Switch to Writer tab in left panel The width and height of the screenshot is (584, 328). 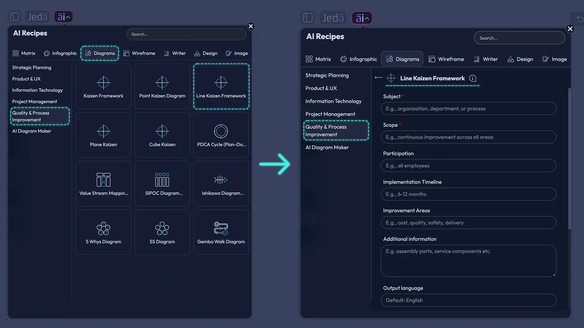click(x=175, y=53)
